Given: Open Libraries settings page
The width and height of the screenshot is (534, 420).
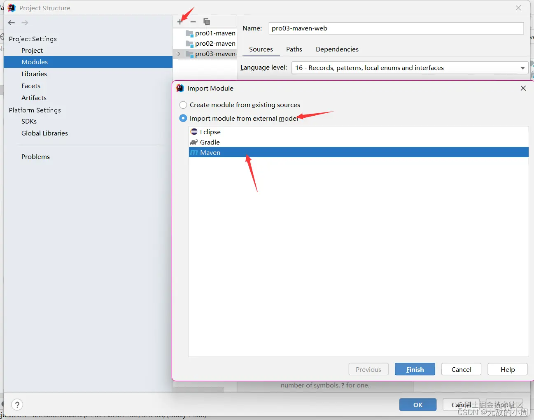Looking at the screenshot, I should (34, 74).
